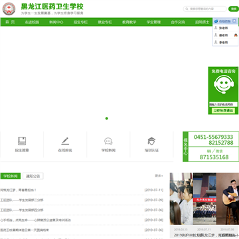
Task: Open the 招生简章 text link
Action: click(22, 150)
